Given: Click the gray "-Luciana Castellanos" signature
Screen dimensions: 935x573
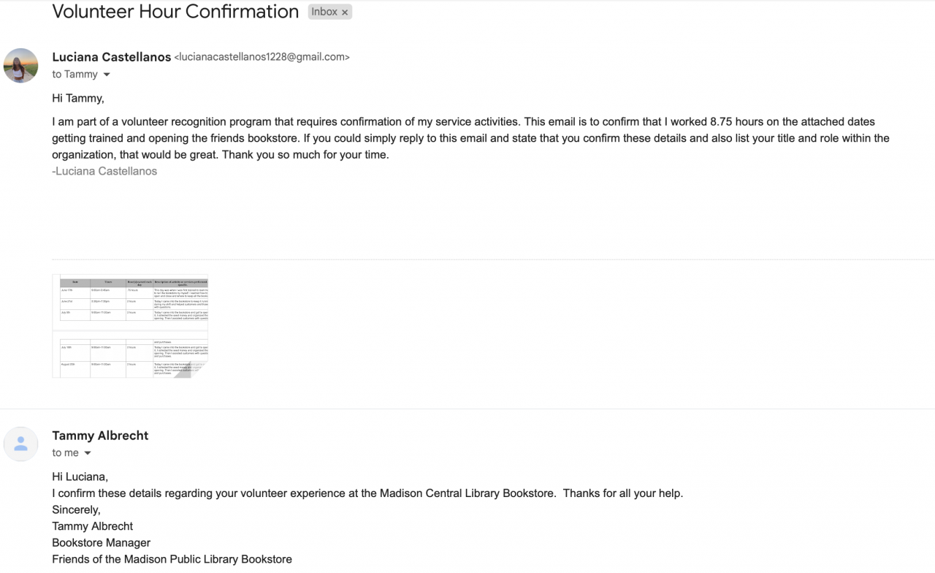Looking at the screenshot, I should [104, 171].
